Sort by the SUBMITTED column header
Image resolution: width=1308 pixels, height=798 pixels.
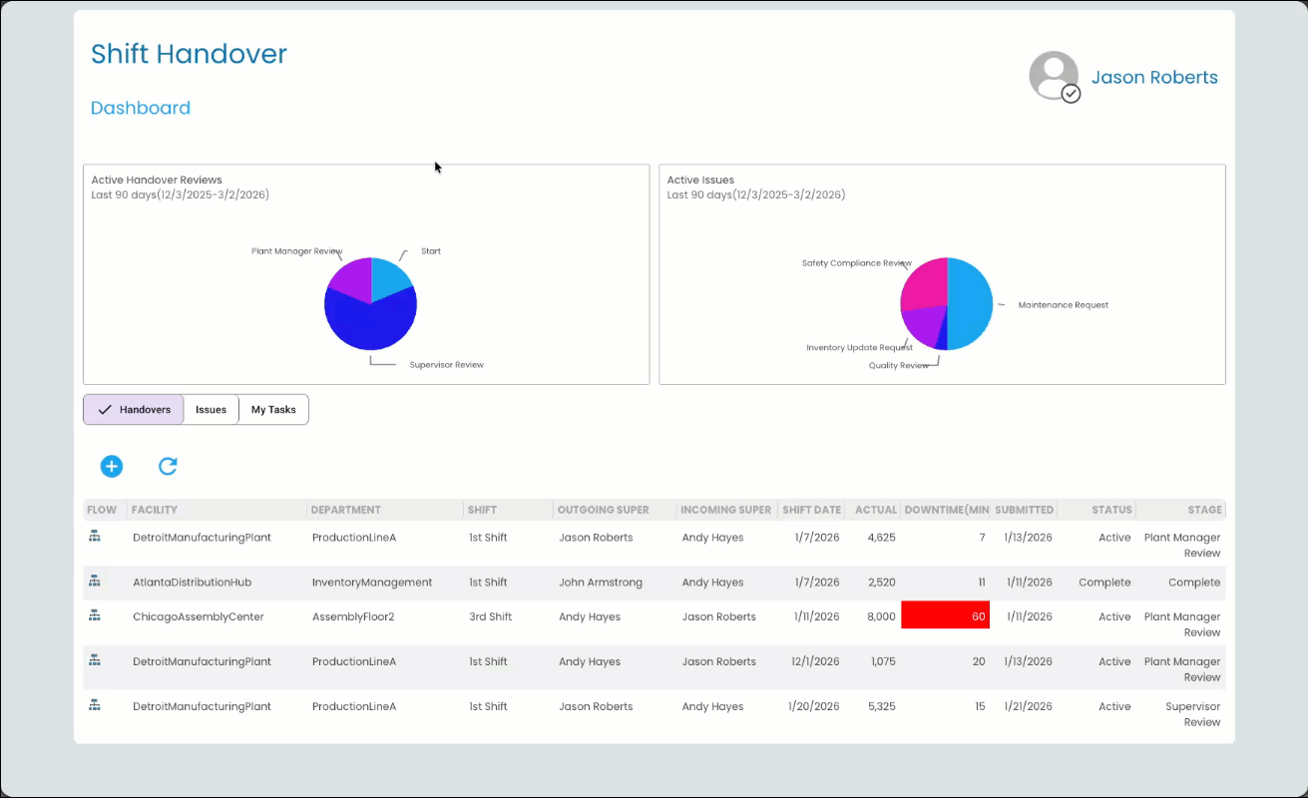point(1025,510)
